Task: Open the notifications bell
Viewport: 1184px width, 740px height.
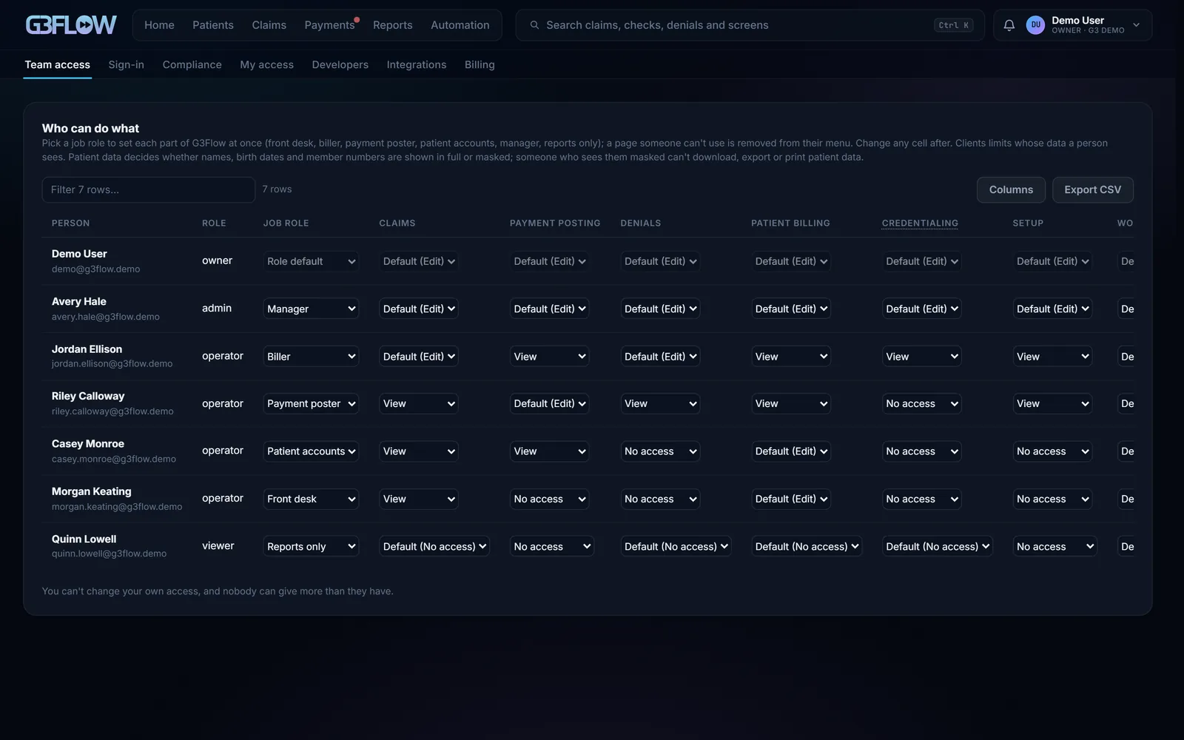Action: point(1009,25)
